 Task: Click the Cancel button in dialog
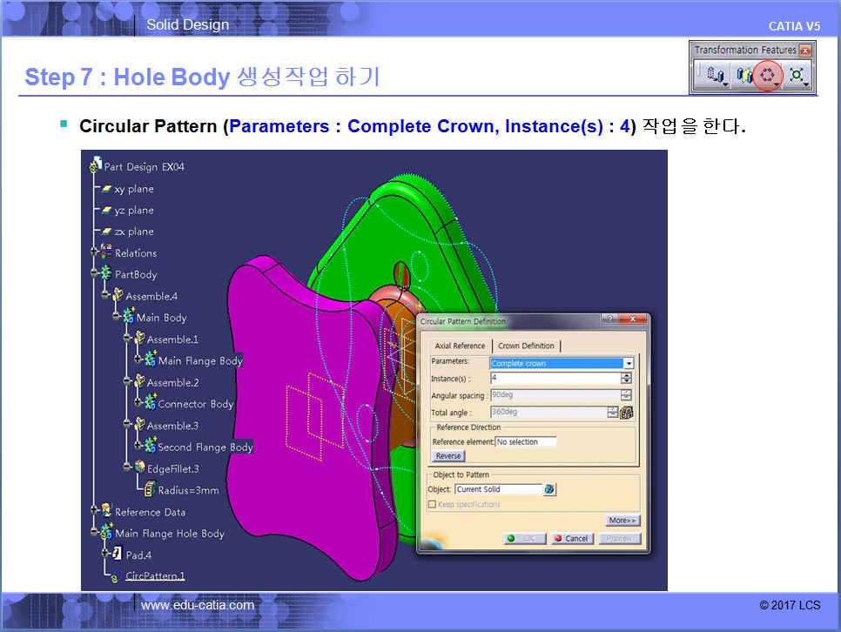tap(570, 539)
